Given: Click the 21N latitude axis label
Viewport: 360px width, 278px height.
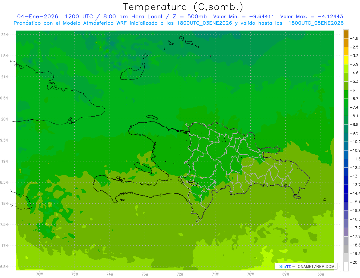Looking at the screenshot, I should point(4,77).
